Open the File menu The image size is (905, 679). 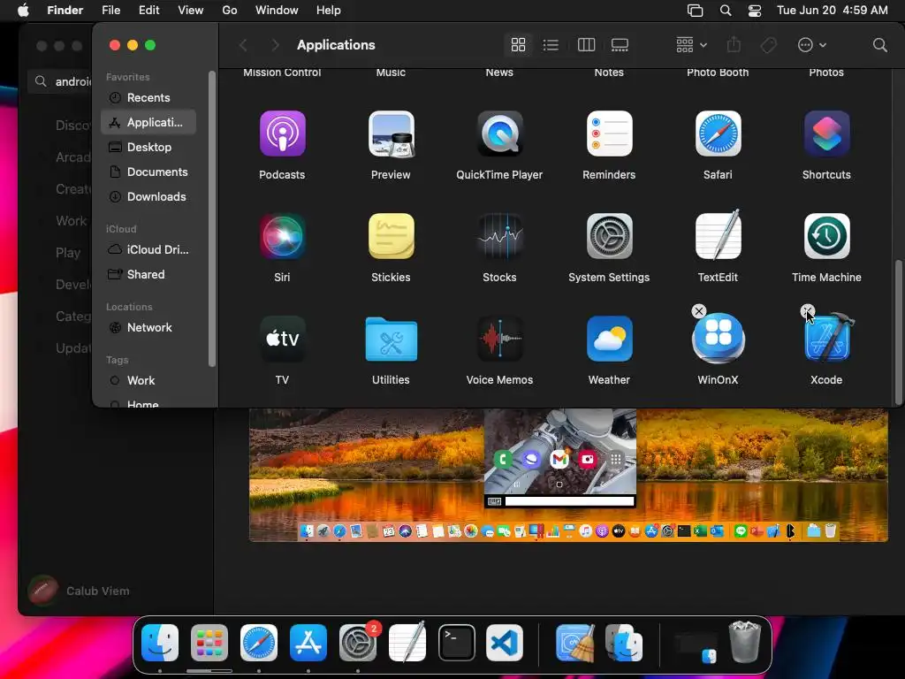110,11
